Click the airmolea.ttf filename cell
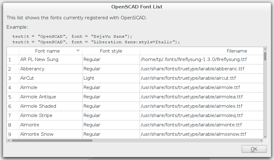 click(x=201, y=97)
